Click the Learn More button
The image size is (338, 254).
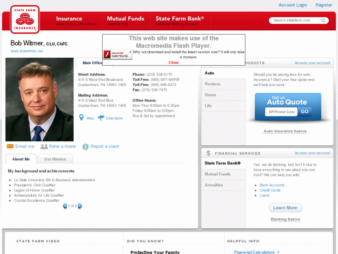point(285,208)
